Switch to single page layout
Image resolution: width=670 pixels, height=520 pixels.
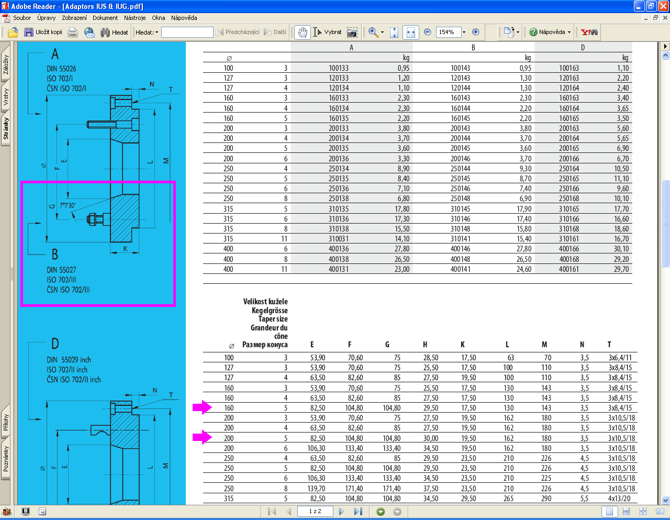609,512
